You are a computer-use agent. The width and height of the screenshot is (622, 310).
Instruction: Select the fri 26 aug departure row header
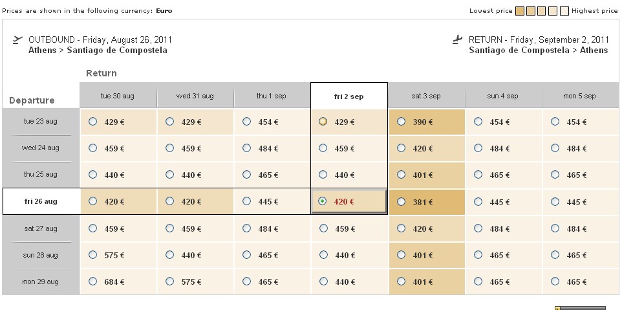(41, 201)
